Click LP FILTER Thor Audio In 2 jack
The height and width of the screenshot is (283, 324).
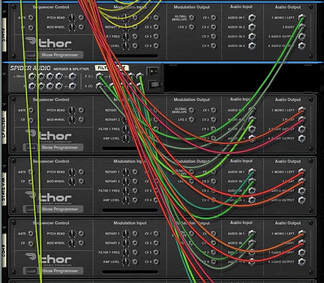[252, 120]
